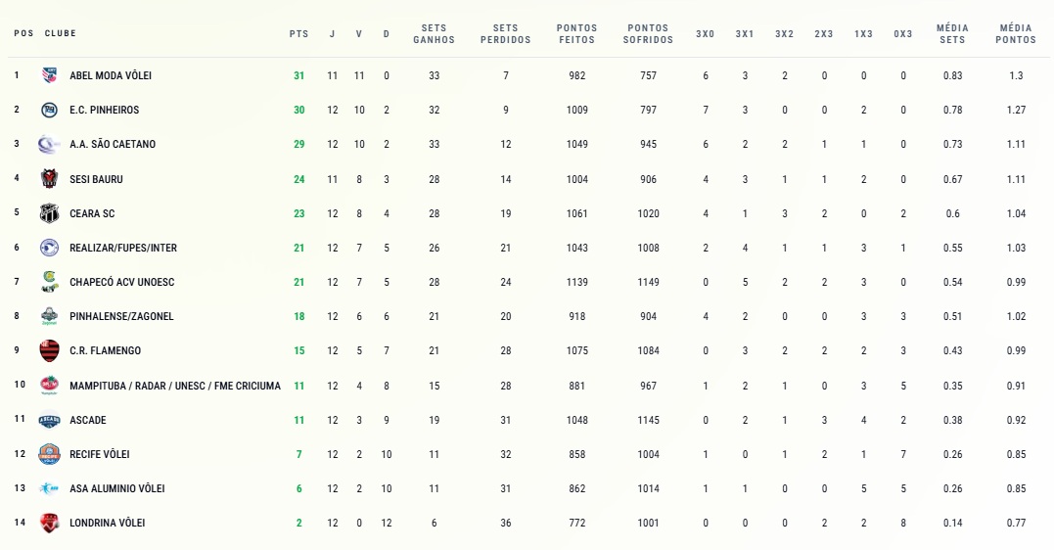Image resolution: width=1054 pixels, height=550 pixels.
Task: Click the Chapecó ACV Unoesc logo
Action: point(49,282)
